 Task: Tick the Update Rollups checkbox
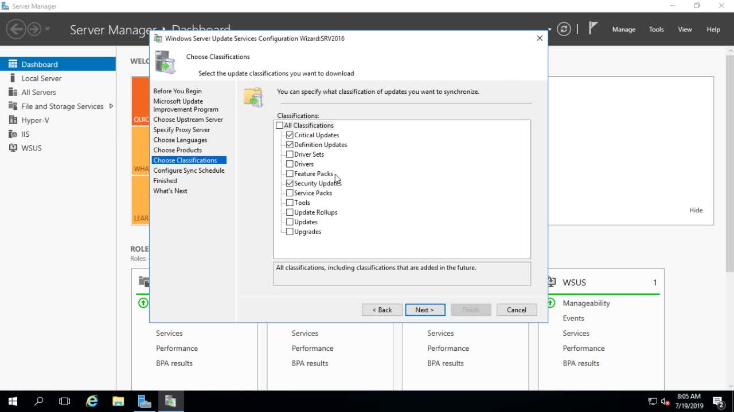pyautogui.click(x=290, y=212)
